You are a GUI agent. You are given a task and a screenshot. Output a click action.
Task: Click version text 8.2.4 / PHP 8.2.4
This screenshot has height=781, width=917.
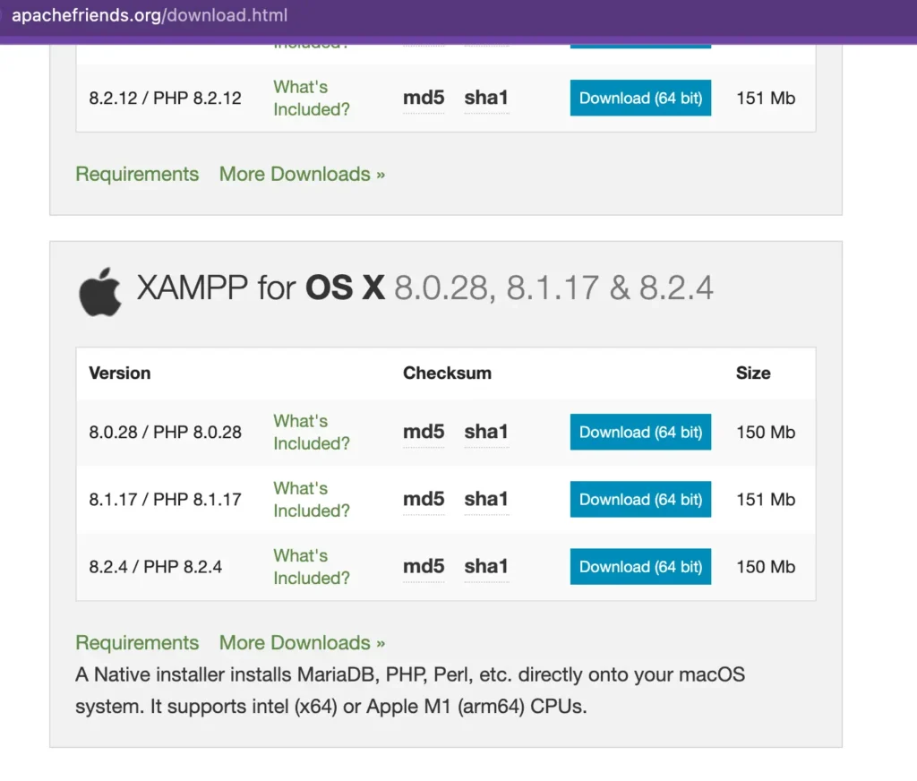(x=156, y=567)
